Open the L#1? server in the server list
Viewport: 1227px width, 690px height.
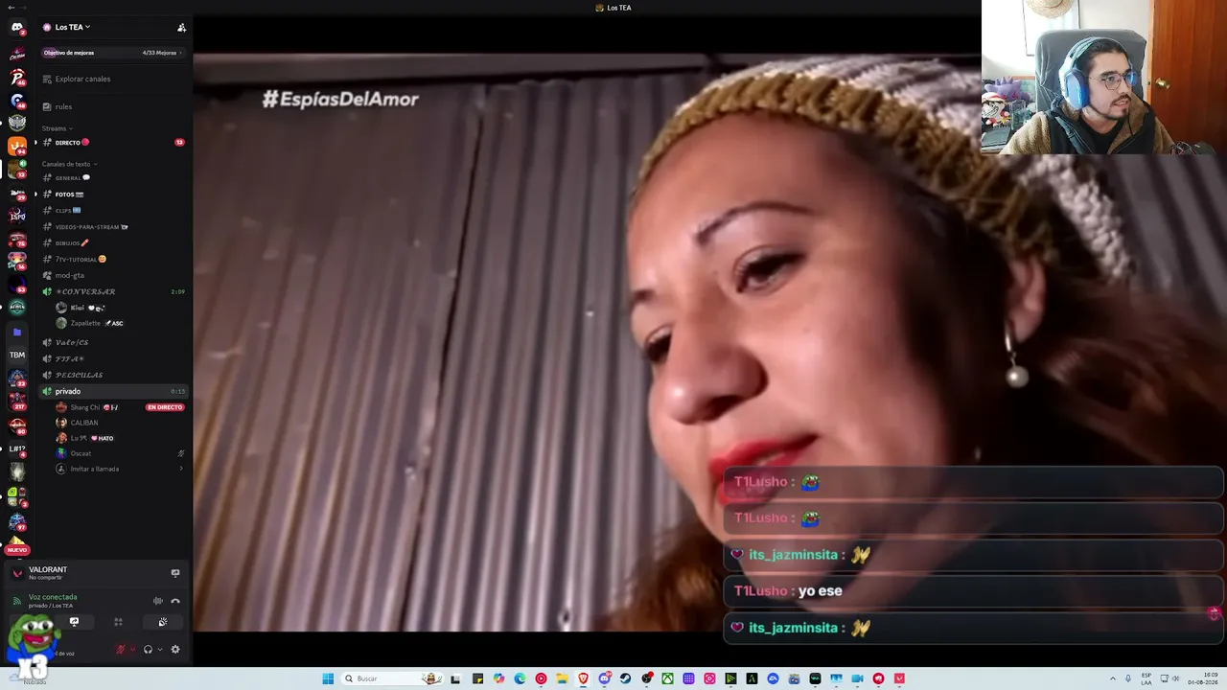point(17,448)
